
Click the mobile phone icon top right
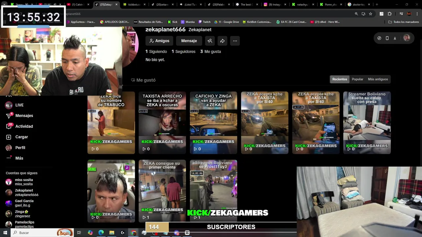pyautogui.click(x=387, y=38)
